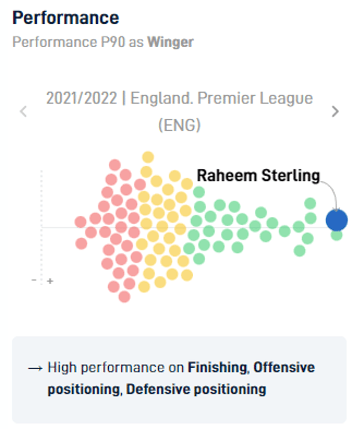Navigate to the next season with right chevron
Viewport: 364px width, 429px height.
click(x=335, y=111)
